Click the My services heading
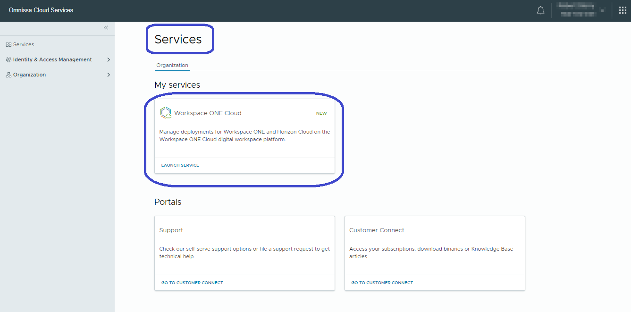Image resolution: width=631 pixels, height=312 pixels. pyautogui.click(x=177, y=85)
